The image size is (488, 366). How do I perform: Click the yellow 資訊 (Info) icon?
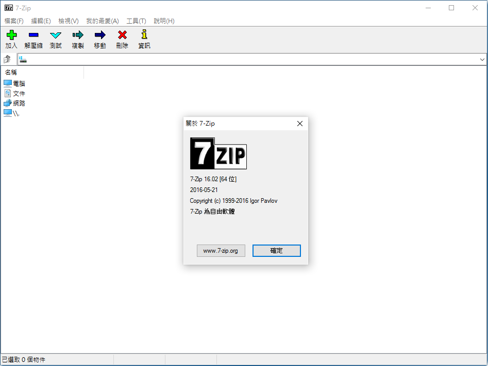click(144, 36)
